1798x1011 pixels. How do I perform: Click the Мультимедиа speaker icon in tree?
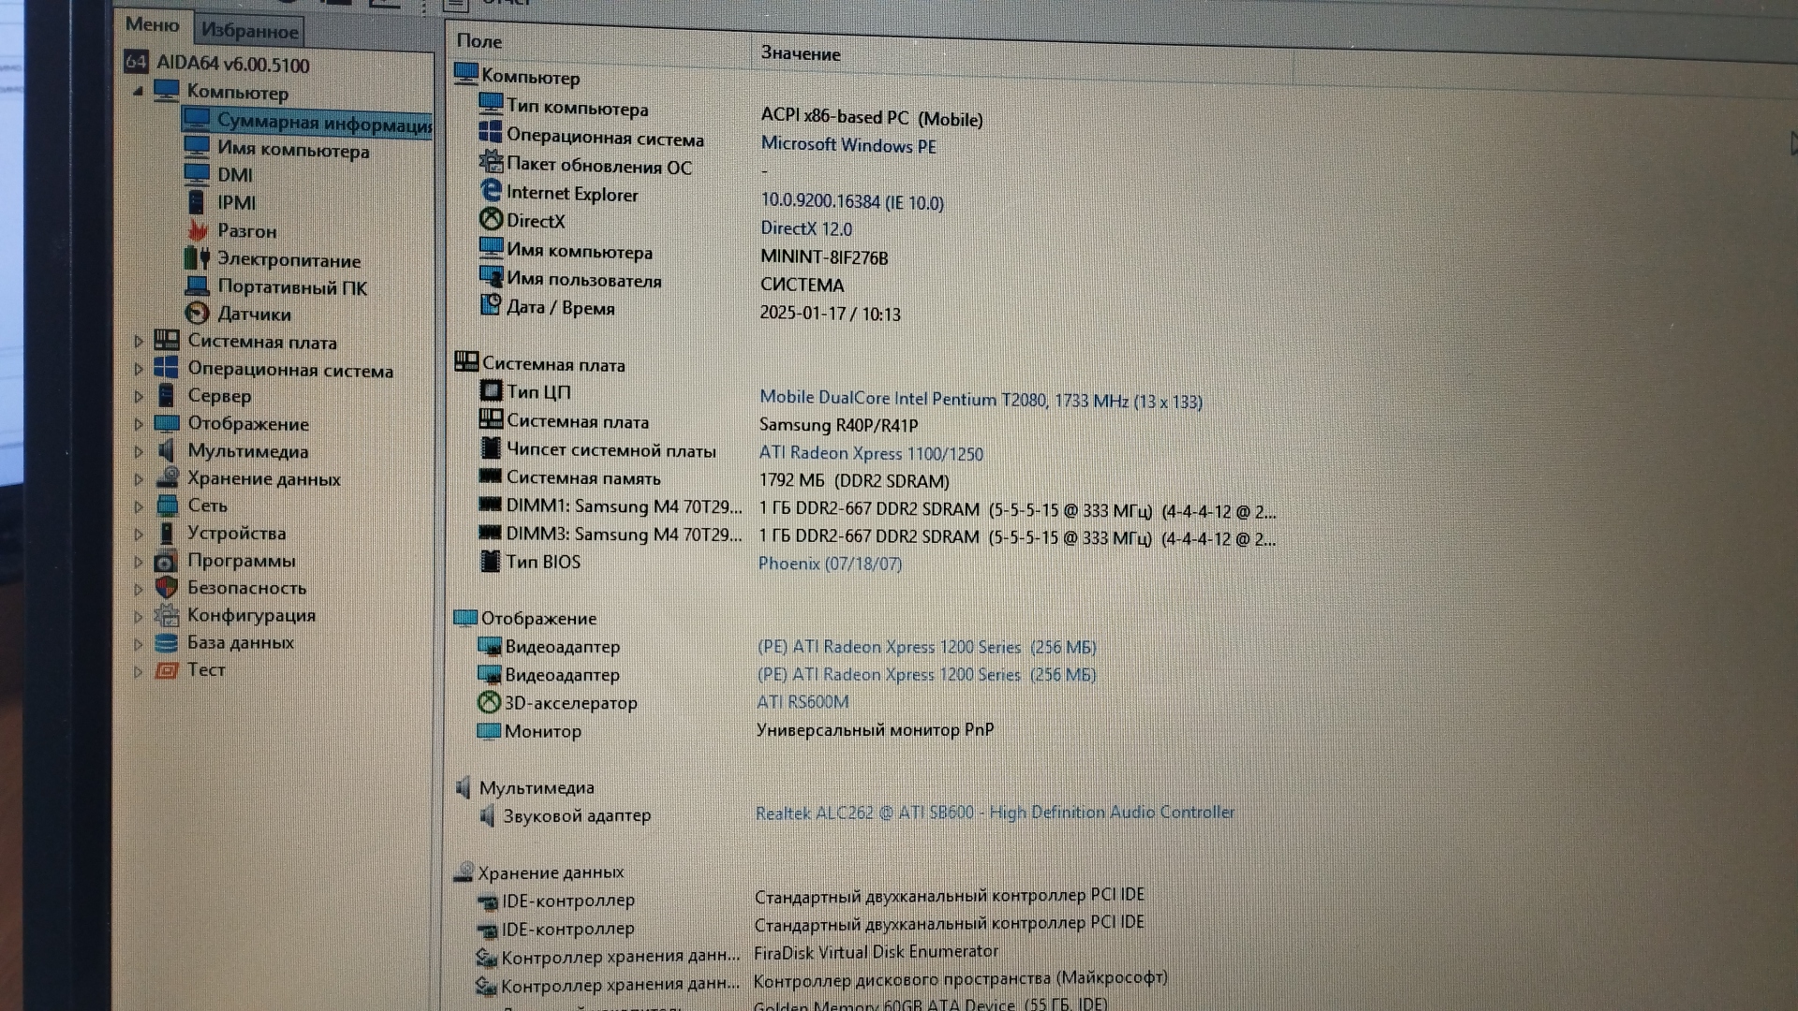coord(167,450)
